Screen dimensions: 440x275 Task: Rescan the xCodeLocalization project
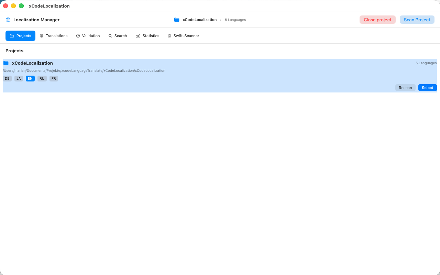coord(405,88)
